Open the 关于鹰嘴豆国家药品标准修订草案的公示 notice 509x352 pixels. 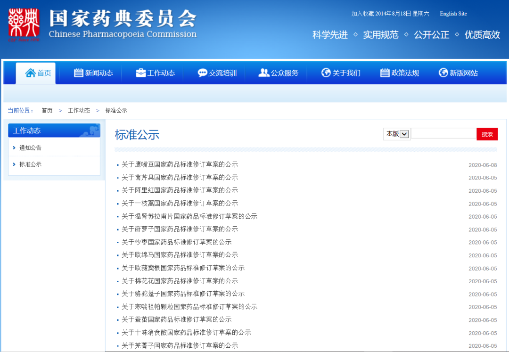pyautogui.click(x=180, y=164)
